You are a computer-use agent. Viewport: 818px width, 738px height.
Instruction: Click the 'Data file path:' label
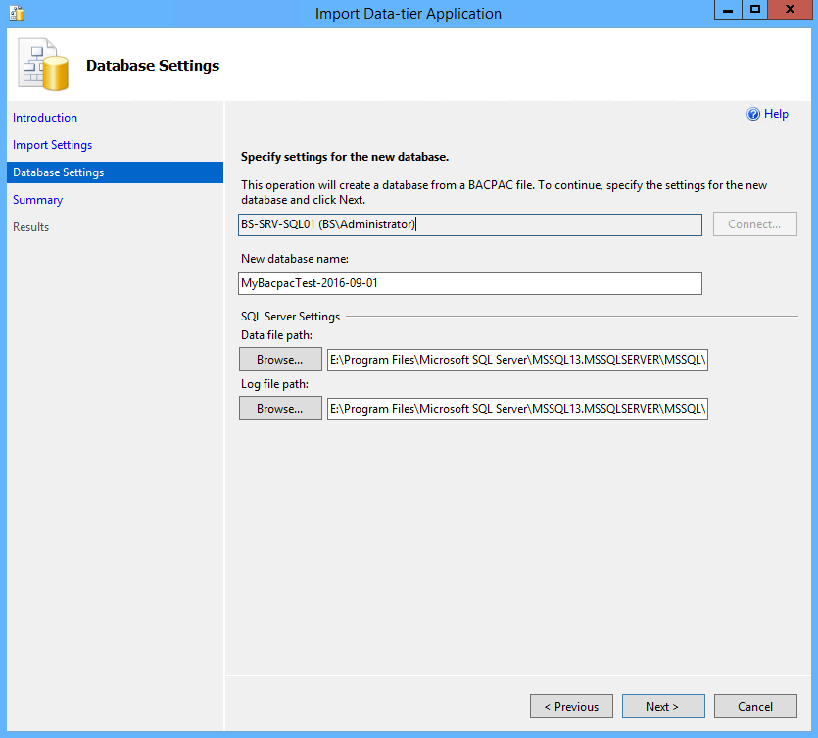(x=276, y=335)
